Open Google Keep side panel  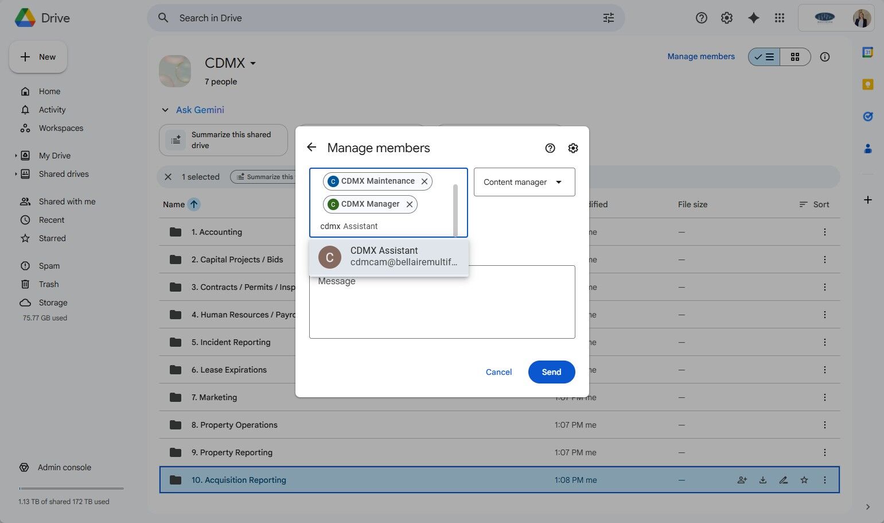pos(868,84)
